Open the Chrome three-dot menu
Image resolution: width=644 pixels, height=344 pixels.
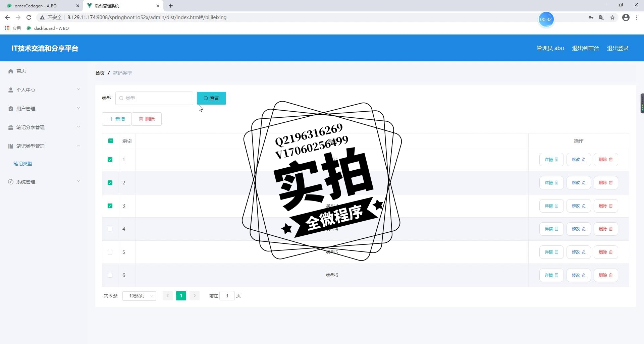(637, 17)
